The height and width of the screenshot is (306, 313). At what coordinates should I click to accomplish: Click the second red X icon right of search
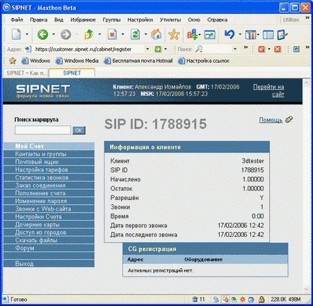[x=278, y=49]
